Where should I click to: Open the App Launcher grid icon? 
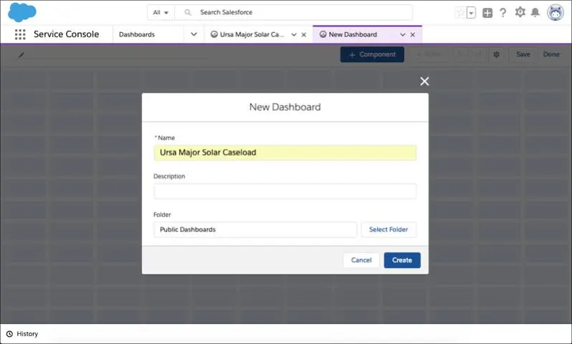20,34
